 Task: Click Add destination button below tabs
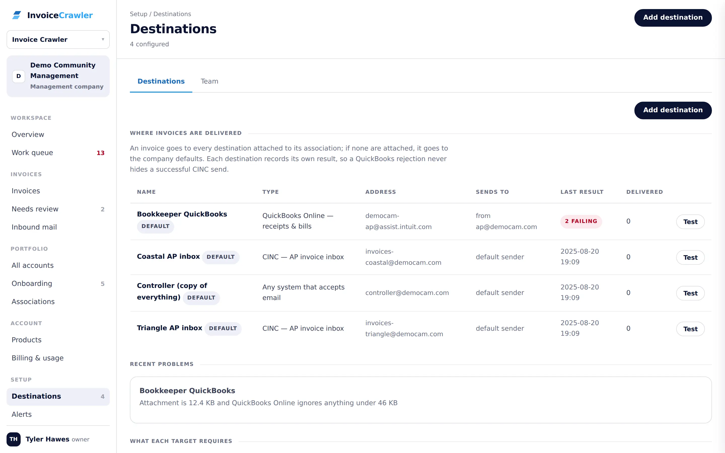coord(673,110)
